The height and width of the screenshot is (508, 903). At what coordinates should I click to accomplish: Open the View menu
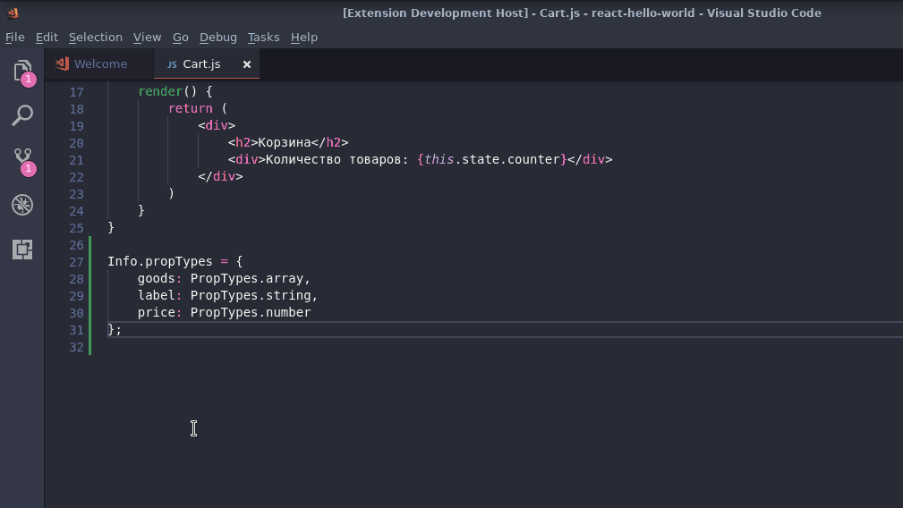click(147, 37)
